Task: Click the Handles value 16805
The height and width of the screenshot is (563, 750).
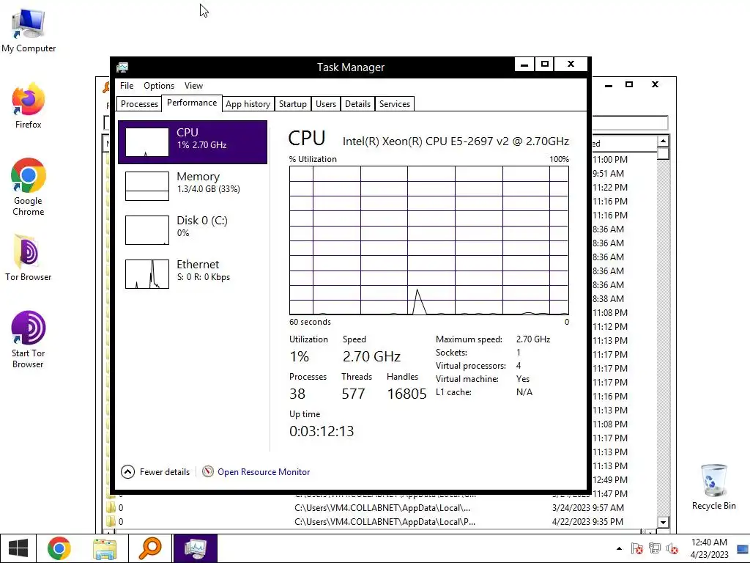Action: tap(406, 394)
